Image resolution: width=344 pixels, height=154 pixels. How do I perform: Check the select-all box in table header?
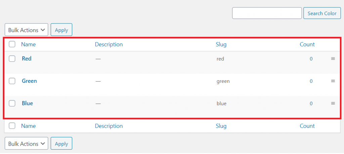pyautogui.click(x=12, y=44)
